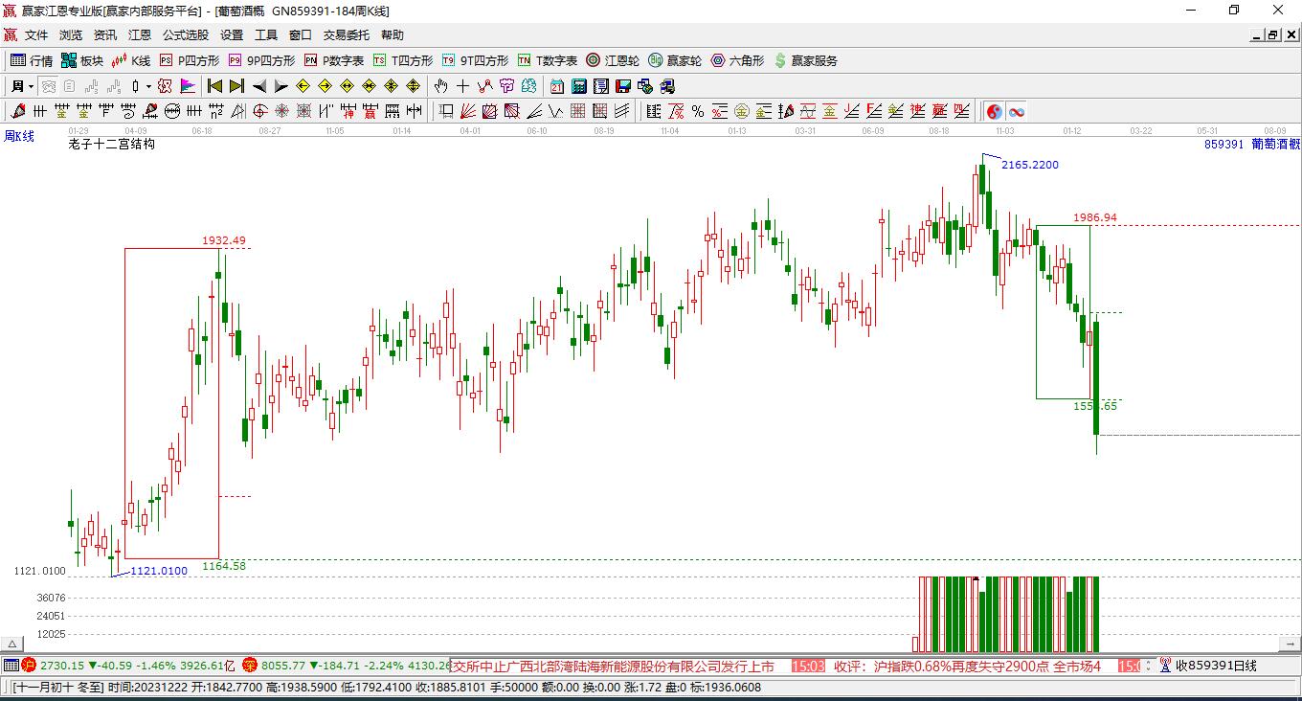Screen dimensions: 1302x701
Task: Select the crosshair cursor tool
Action: tap(463, 86)
